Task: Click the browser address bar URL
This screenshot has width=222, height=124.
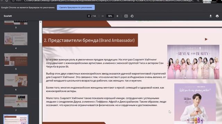Action: tap(109, 1)
